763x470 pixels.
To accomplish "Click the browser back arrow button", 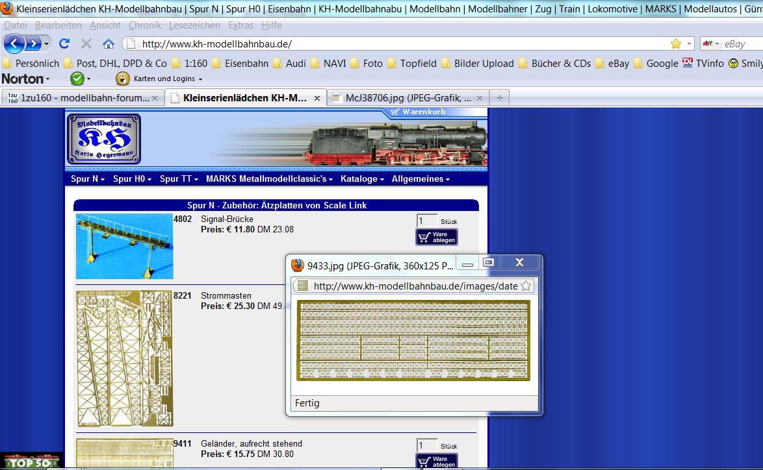I will point(14,43).
